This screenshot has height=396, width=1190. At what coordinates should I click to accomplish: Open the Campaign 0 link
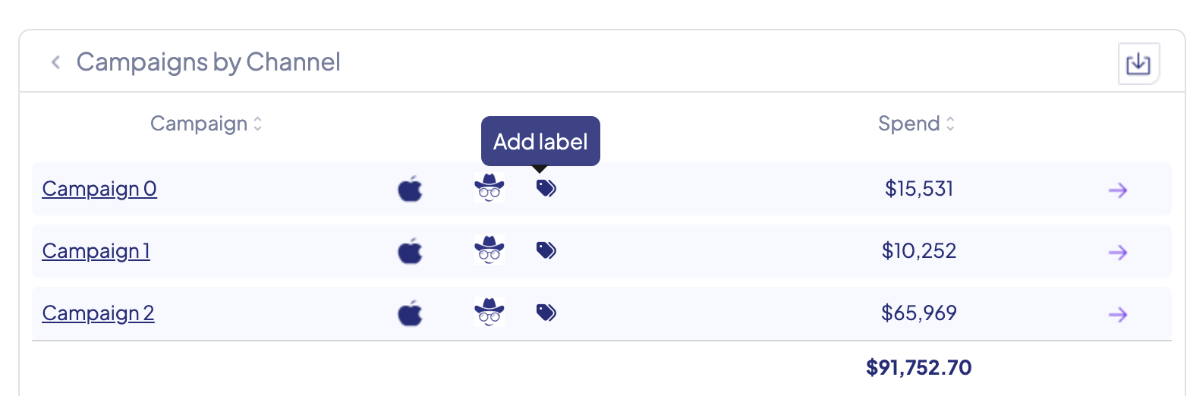[x=99, y=189]
